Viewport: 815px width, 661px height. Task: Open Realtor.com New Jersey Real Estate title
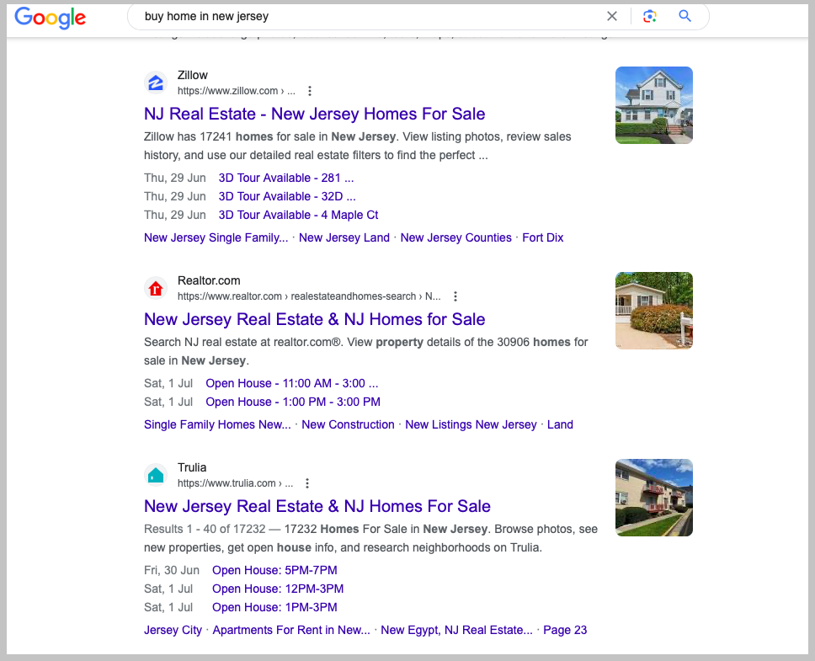coord(314,319)
